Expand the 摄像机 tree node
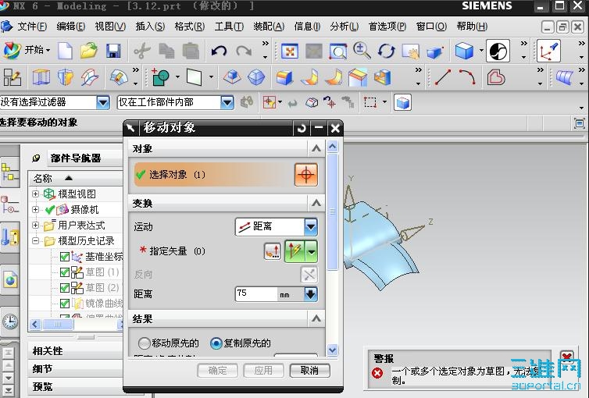 click(x=35, y=209)
